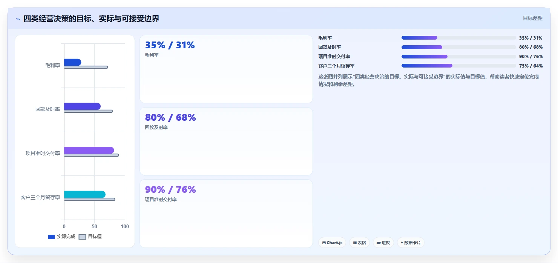
Task: Click the description paragraph starting 这张图并列展示
Action: tap(429, 80)
